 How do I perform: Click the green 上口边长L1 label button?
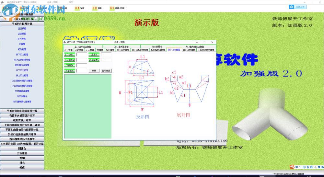click(x=69, y=55)
